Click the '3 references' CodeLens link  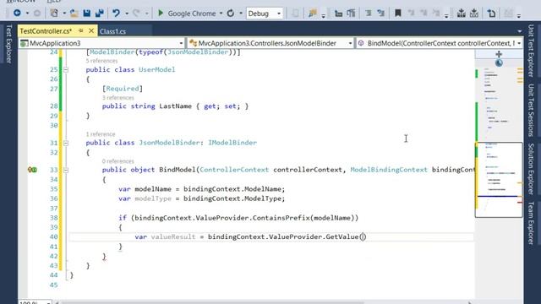point(118,98)
